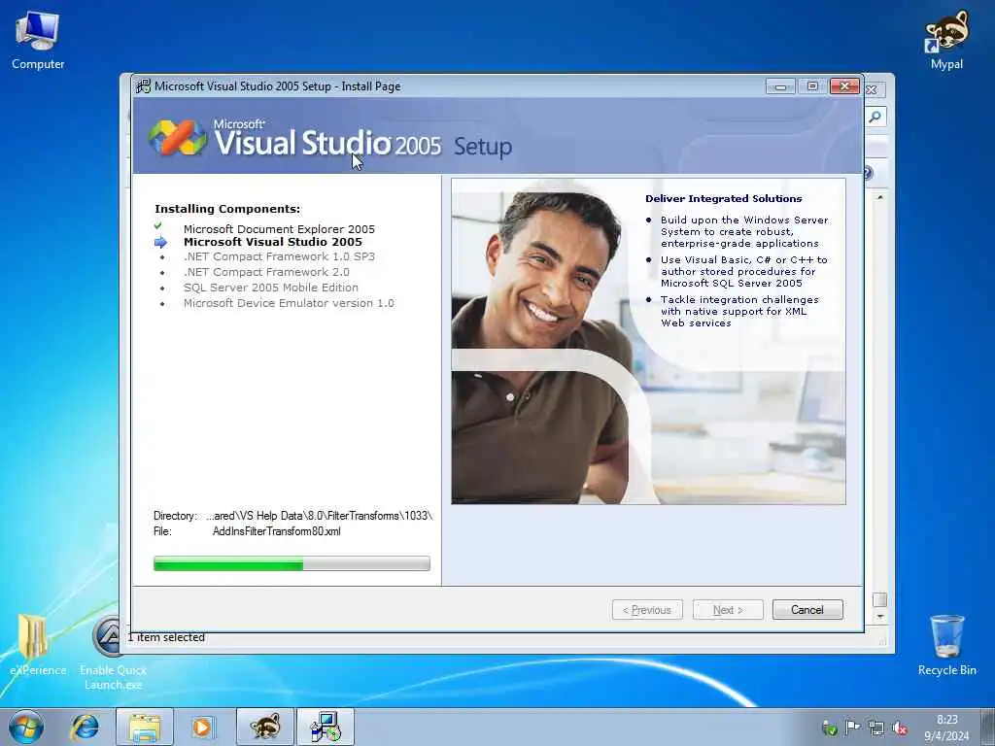
Task: Click the search magnifier in the background window
Action: click(875, 117)
